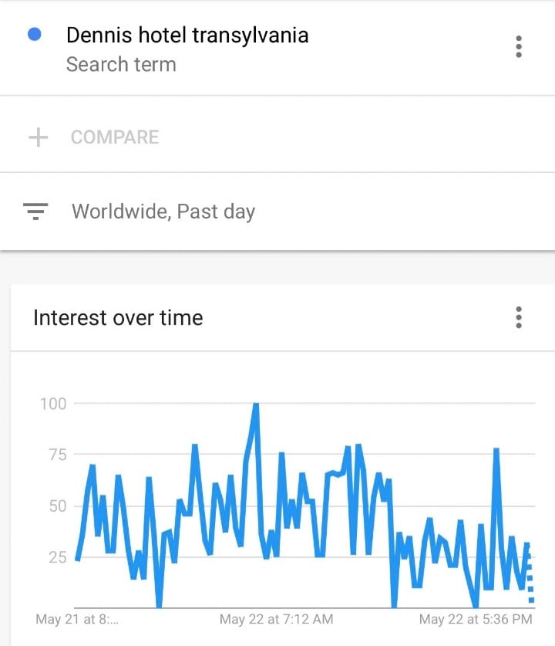This screenshot has width=555, height=646.
Task: Select the late spike near 5:36 PM
Action: click(496, 452)
